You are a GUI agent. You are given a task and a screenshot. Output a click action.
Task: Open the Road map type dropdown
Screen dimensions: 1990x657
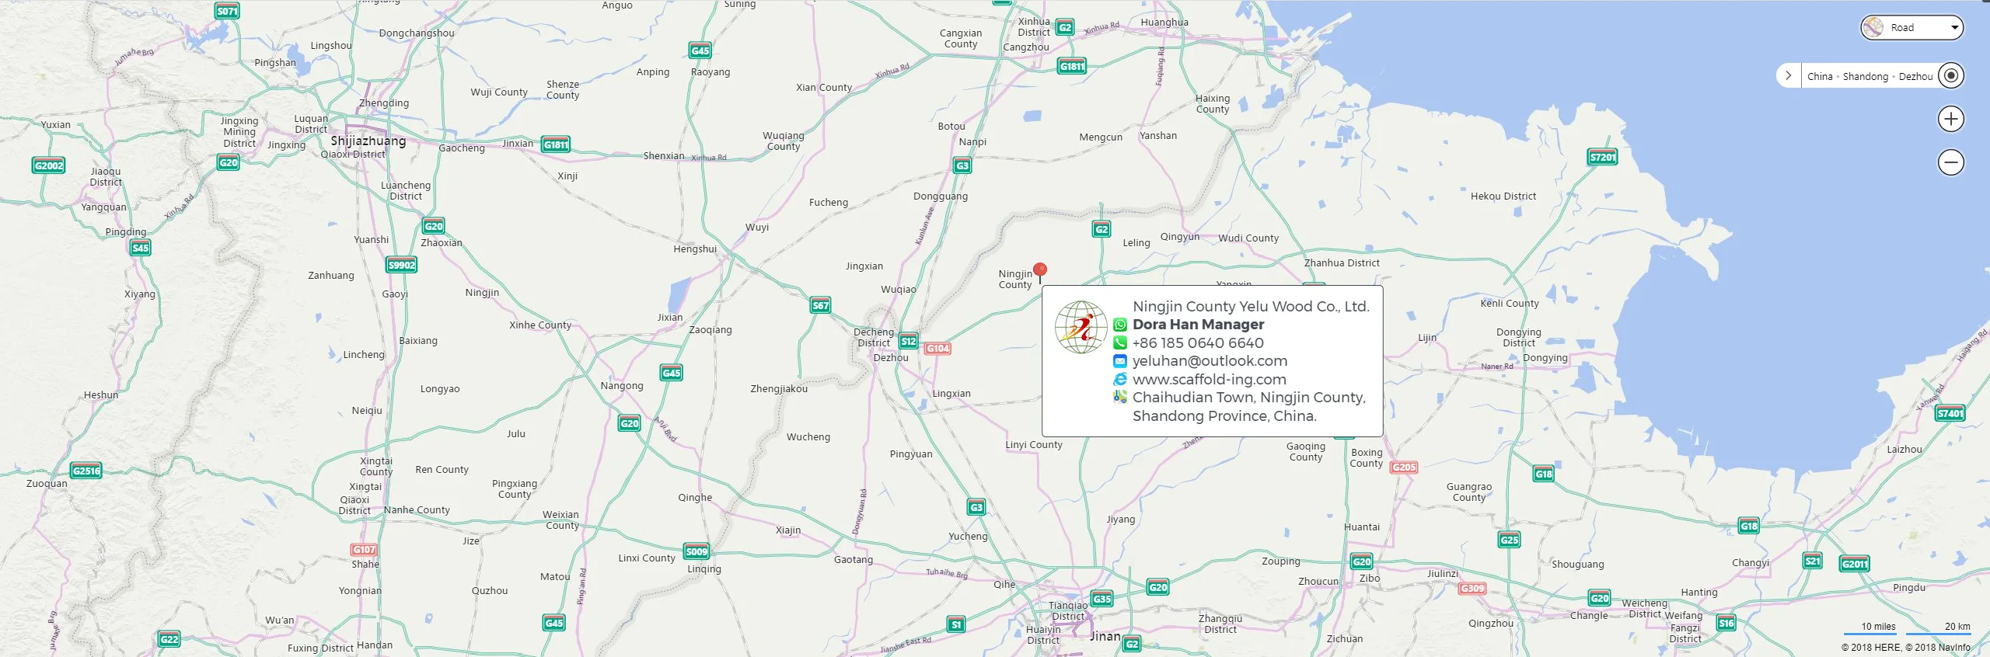tap(1911, 28)
